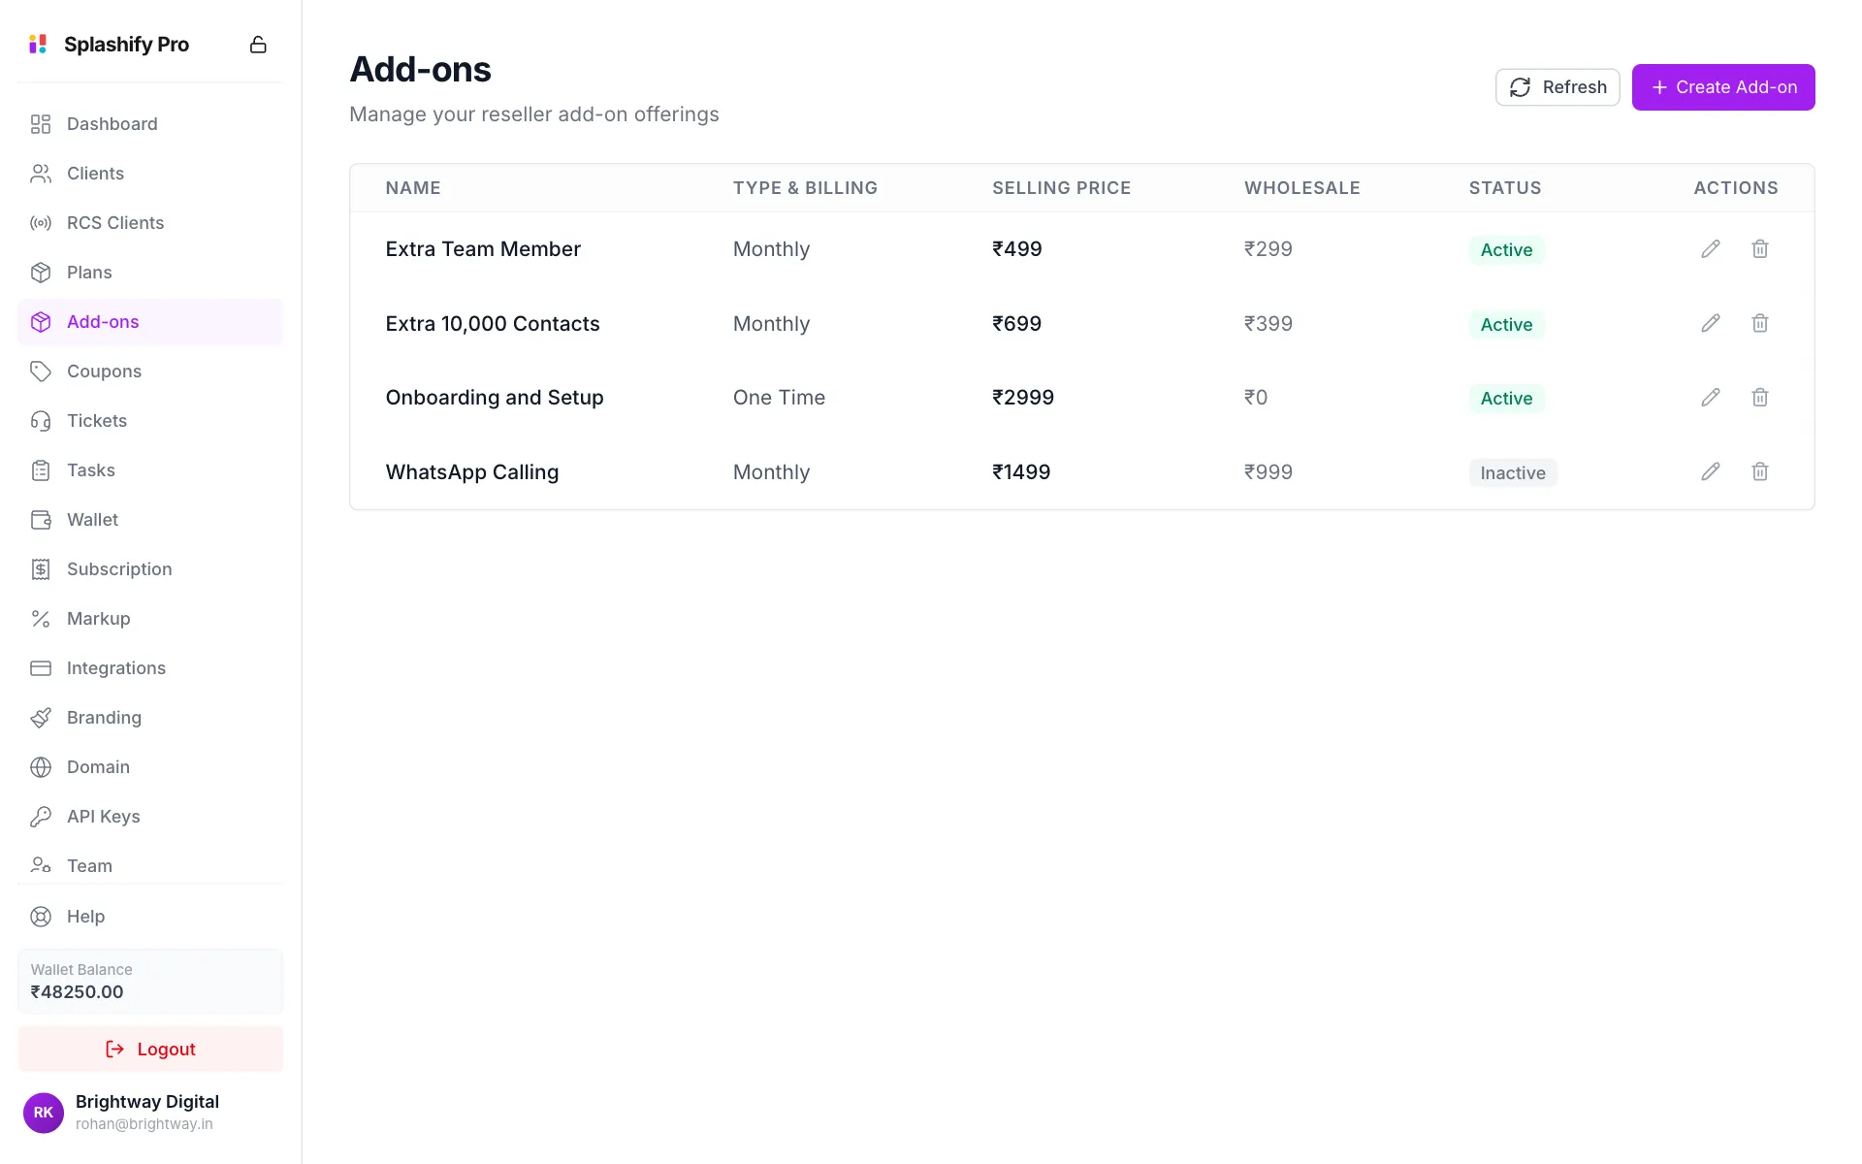Delete the Extra 10,000 Contacts add-on
Screen dimensions: 1862x1164
pos(1760,323)
